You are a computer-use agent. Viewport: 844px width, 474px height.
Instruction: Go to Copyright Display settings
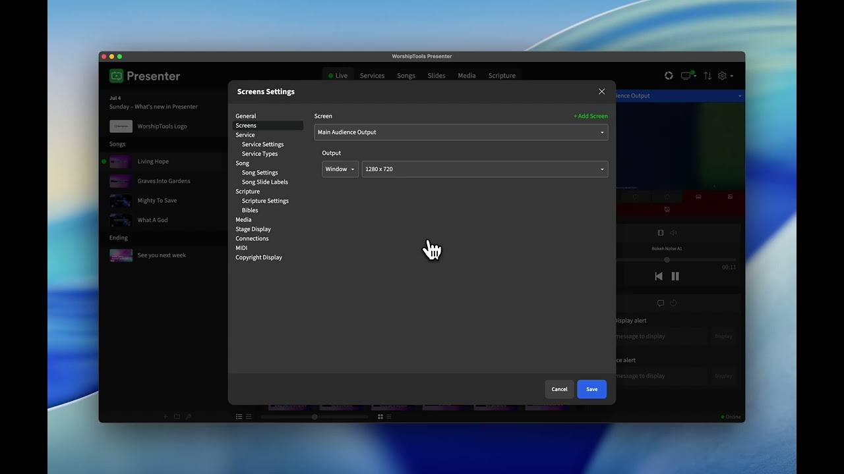(258, 257)
